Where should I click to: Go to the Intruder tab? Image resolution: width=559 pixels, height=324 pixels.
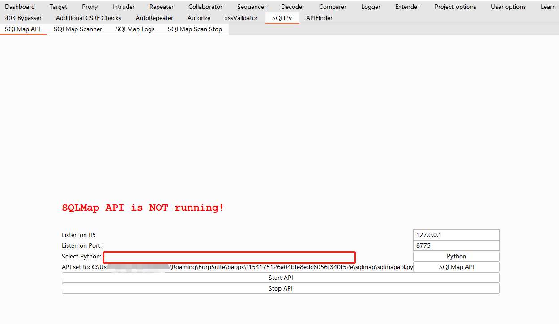[124, 7]
